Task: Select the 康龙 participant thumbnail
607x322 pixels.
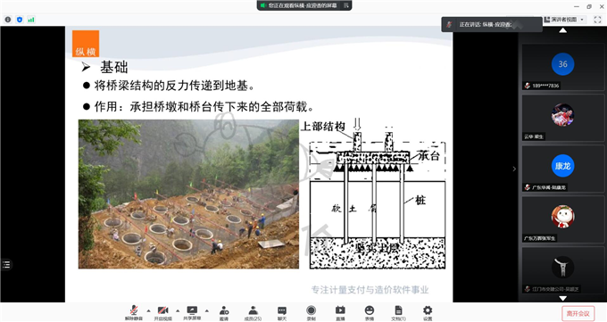Action: pyautogui.click(x=563, y=169)
